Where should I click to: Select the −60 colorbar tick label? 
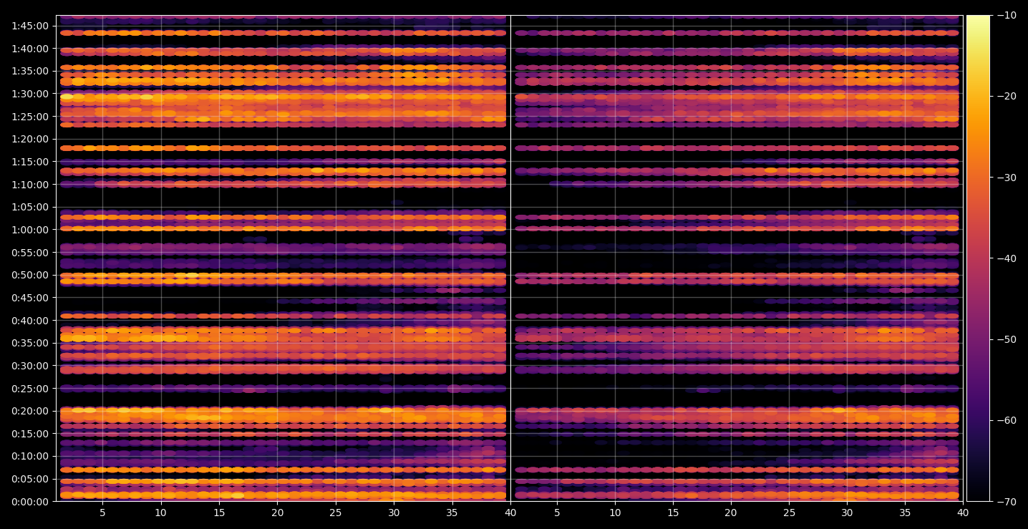pos(1006,419)
